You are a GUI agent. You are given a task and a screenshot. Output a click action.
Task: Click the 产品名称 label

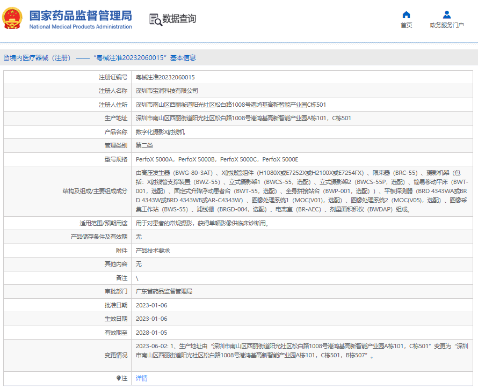coord(116,132)
